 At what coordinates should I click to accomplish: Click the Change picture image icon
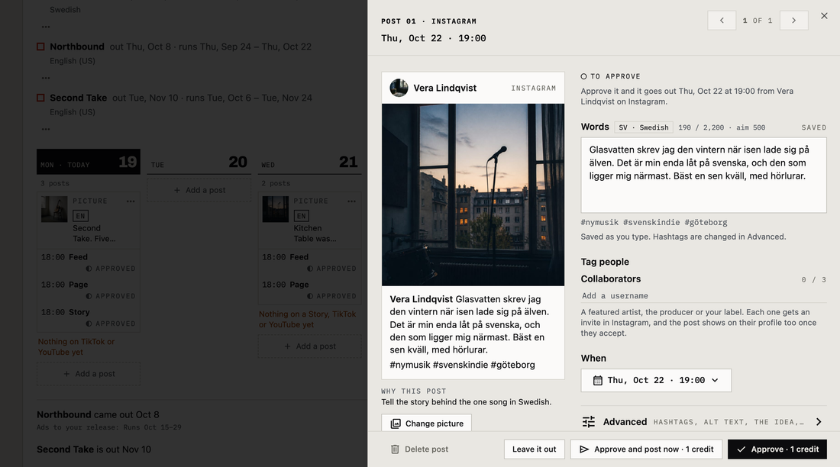pyautogui.click(x=396, y=424)
